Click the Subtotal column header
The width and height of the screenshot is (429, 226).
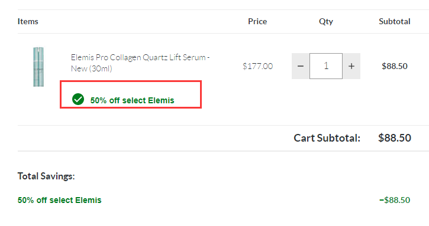[395, 21]
